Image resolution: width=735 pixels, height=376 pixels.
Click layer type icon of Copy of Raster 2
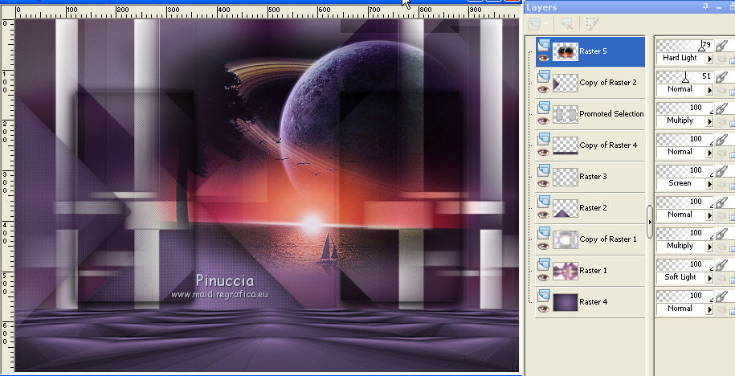543,76
